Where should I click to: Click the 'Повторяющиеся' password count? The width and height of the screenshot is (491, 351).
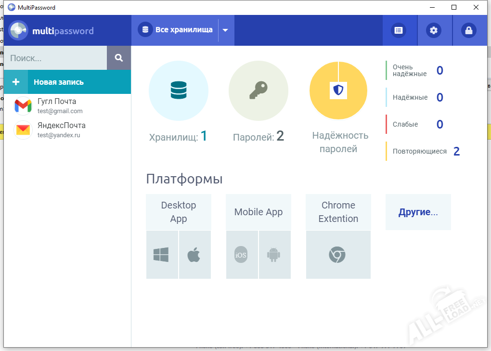coord(456,151)
